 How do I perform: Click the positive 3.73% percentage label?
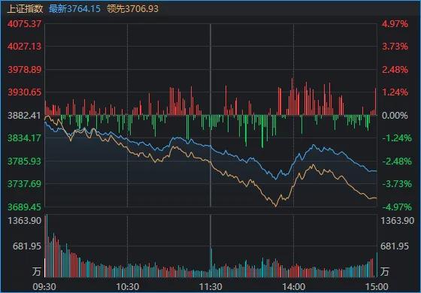[x=395, y=47]
